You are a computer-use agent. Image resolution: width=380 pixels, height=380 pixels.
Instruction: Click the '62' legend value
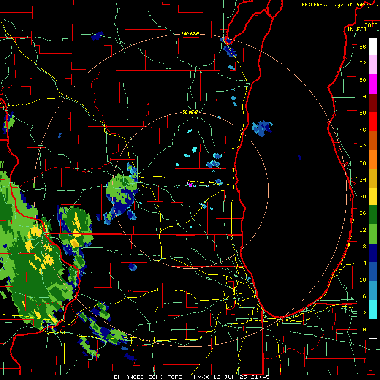[363, 63]
